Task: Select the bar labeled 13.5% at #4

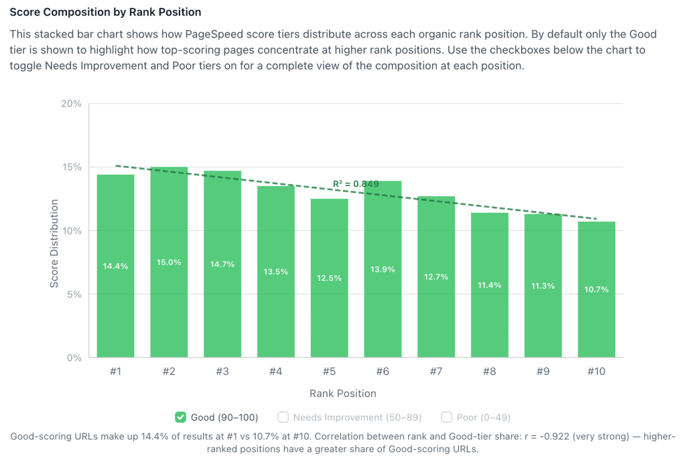Action: [275, 271]
